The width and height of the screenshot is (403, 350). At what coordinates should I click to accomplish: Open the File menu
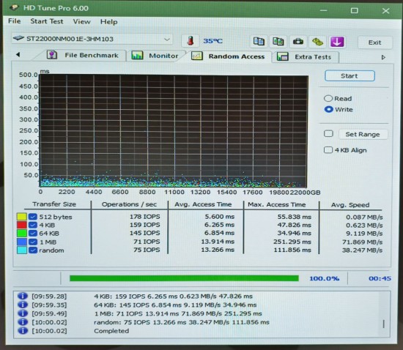(x=15, y=21)
